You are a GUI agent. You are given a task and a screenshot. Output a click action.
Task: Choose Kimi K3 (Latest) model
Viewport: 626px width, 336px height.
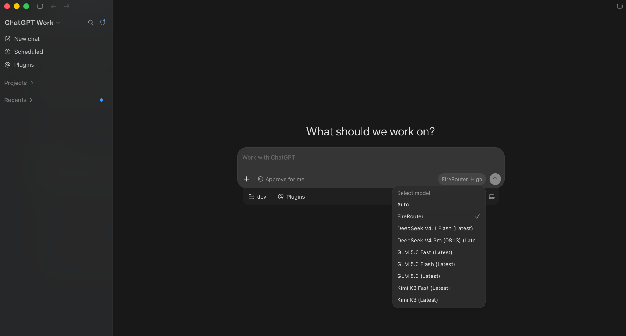pyautogui.click(x=439, y=300)
